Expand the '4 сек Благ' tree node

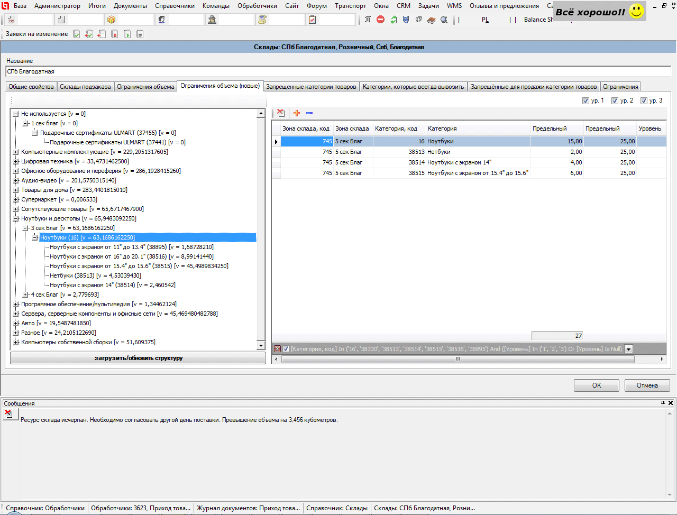(x=26, y=295)
